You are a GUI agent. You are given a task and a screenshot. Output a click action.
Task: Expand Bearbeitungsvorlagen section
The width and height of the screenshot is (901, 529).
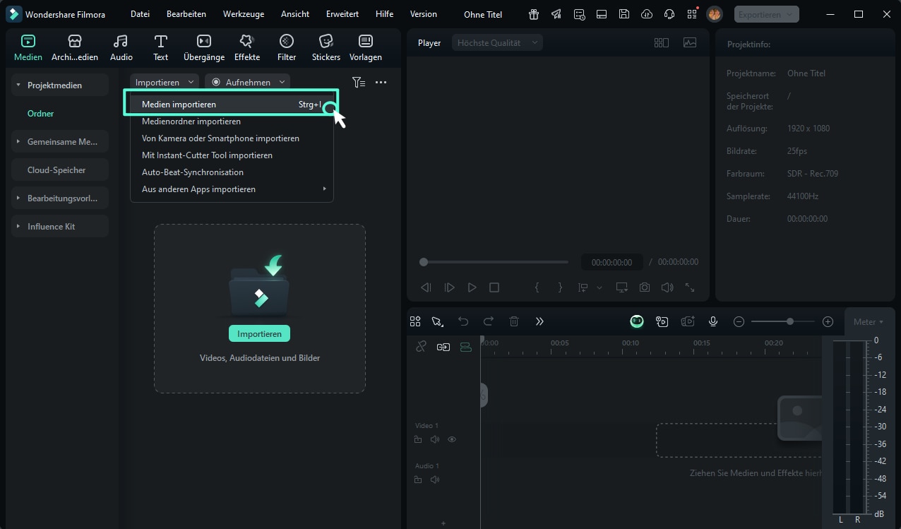tap(19, 198)
